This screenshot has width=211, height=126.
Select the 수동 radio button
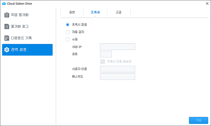click(x=68, y=39)
